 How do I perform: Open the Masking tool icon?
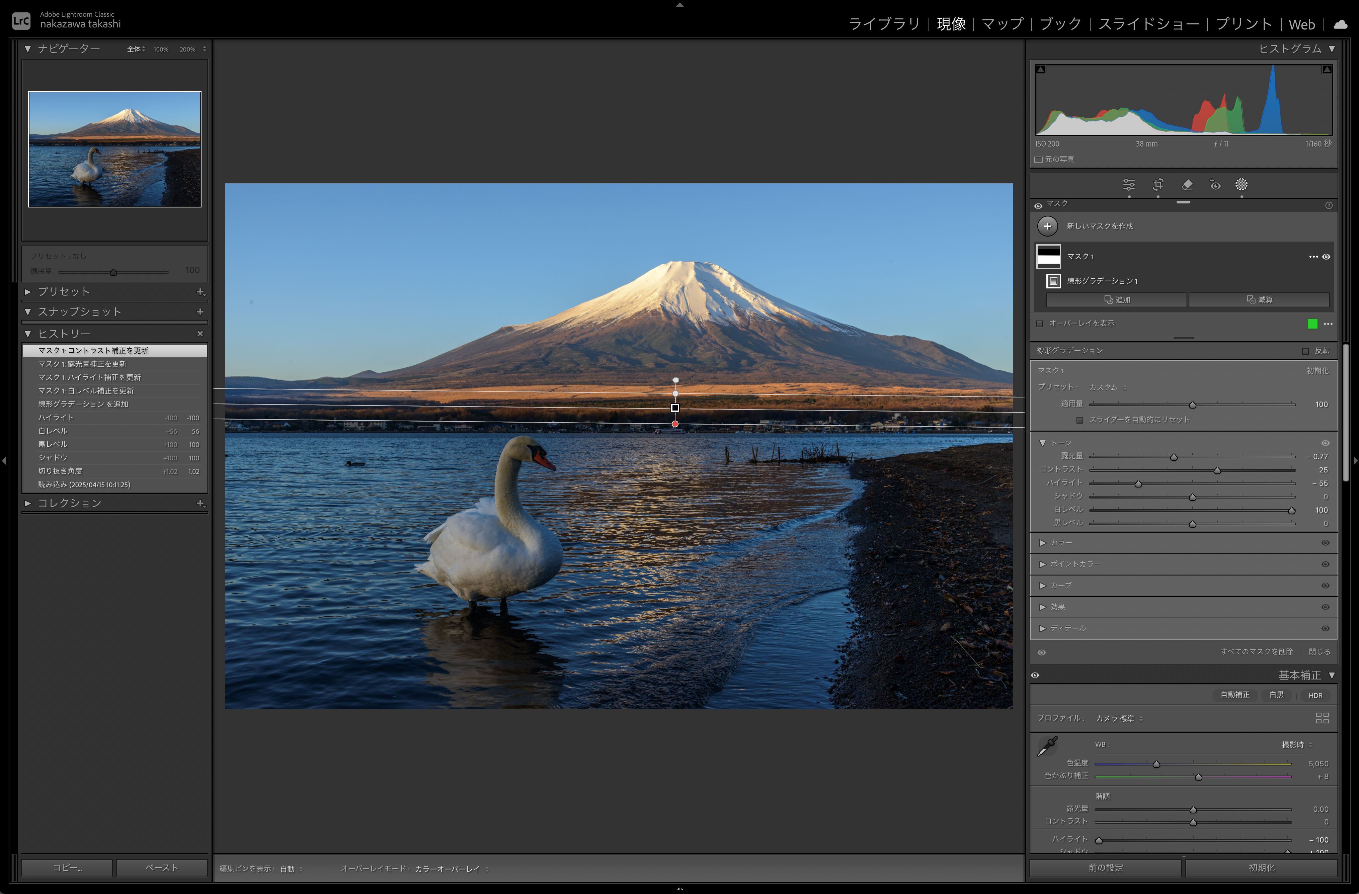[1242, 185]
